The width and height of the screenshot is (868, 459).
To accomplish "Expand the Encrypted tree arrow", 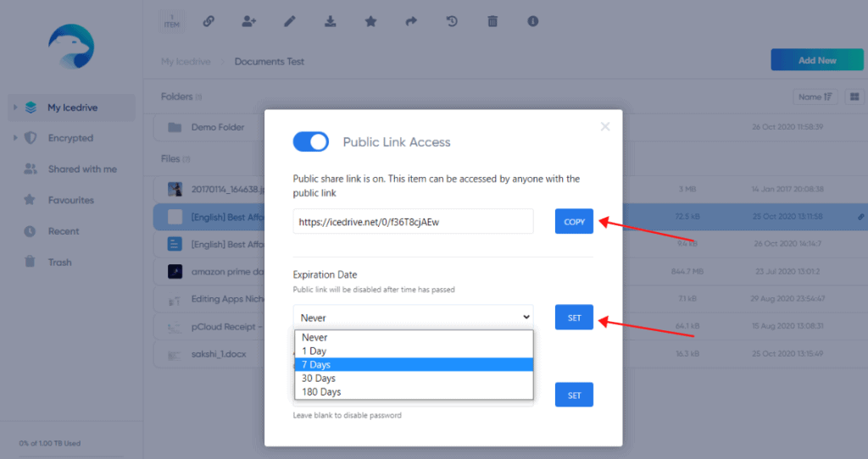I will (x=15, y=138).
